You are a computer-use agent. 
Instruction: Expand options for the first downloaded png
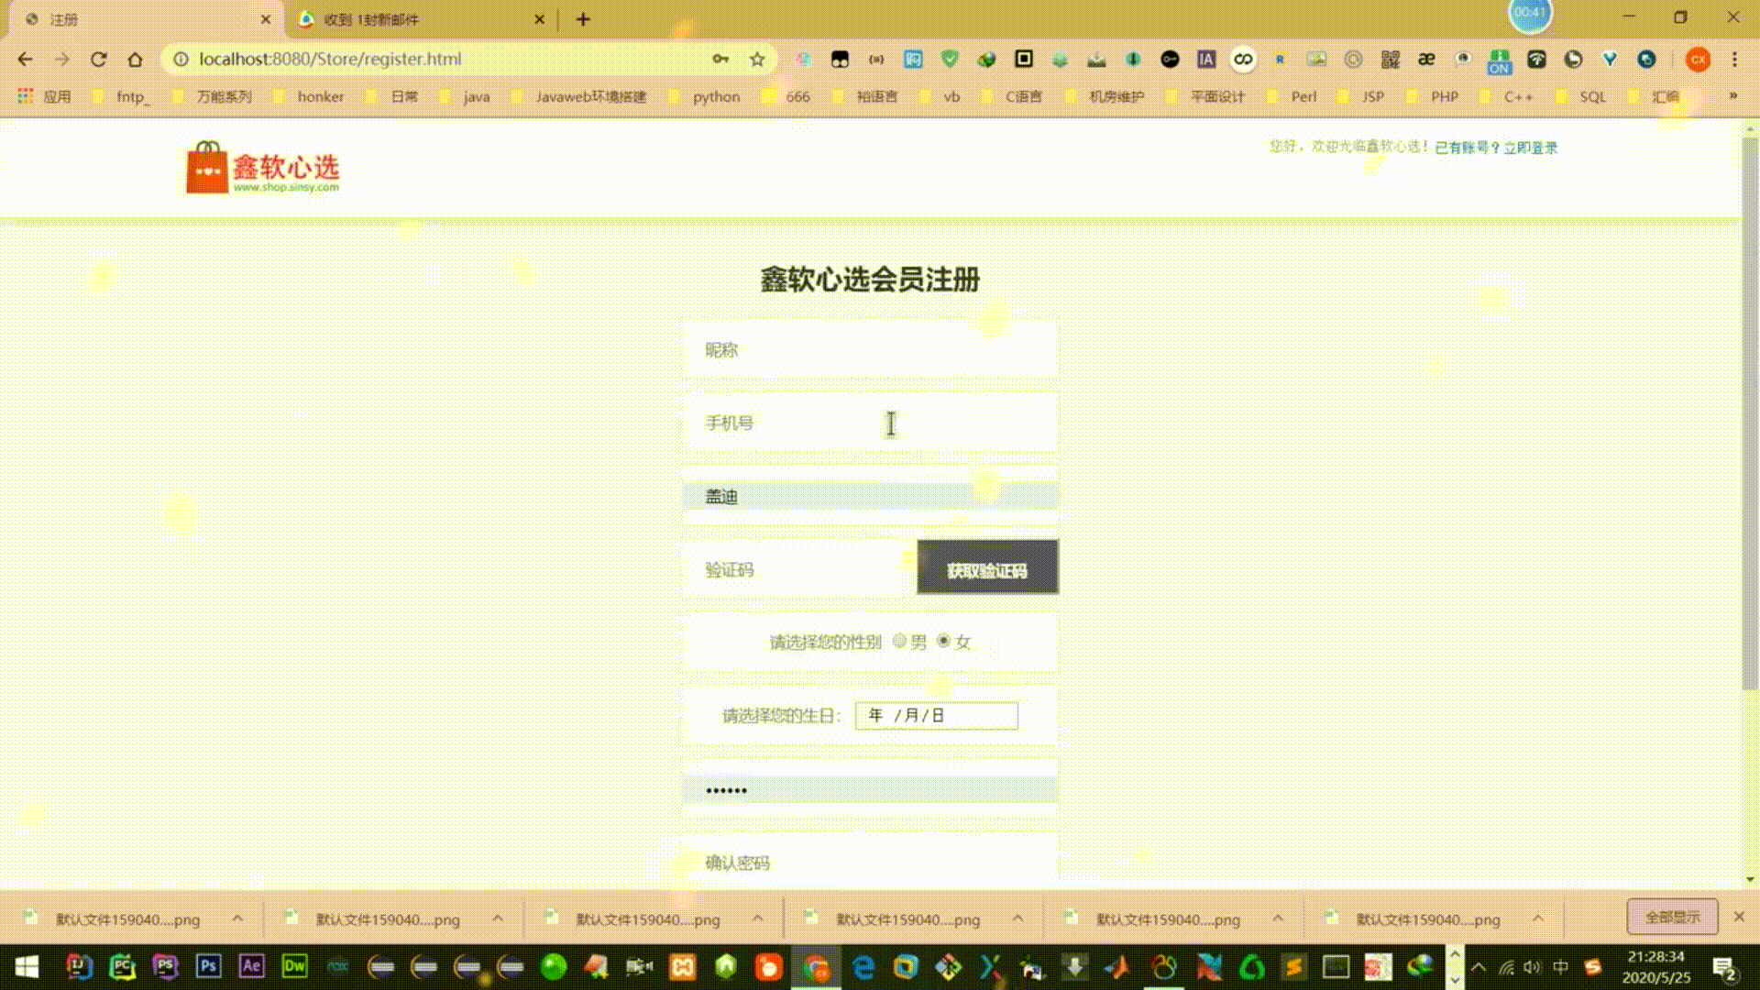click(237, 918)
